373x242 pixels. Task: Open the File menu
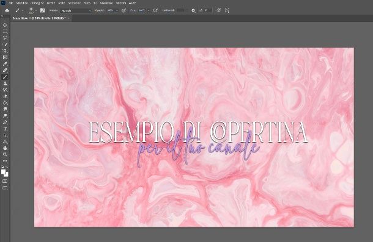click(11, 3)
